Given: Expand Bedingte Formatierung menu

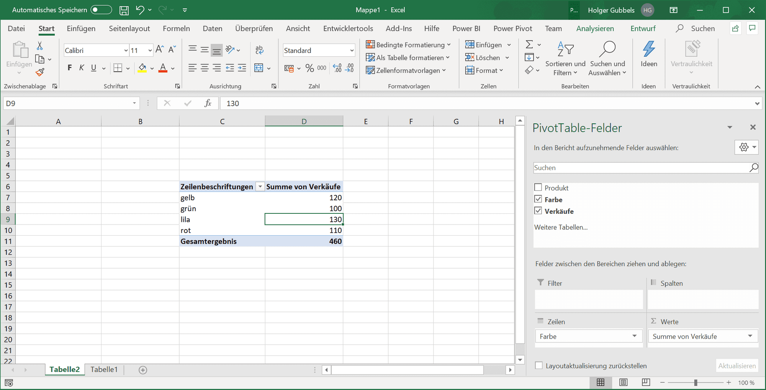Looking at the screenshot, I should [408, 45].
